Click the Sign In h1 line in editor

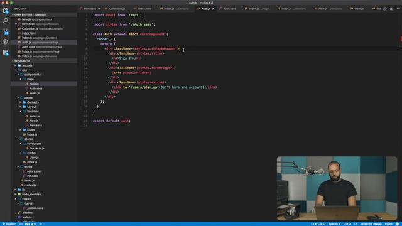pyautogui.click(x=127, y=58)
